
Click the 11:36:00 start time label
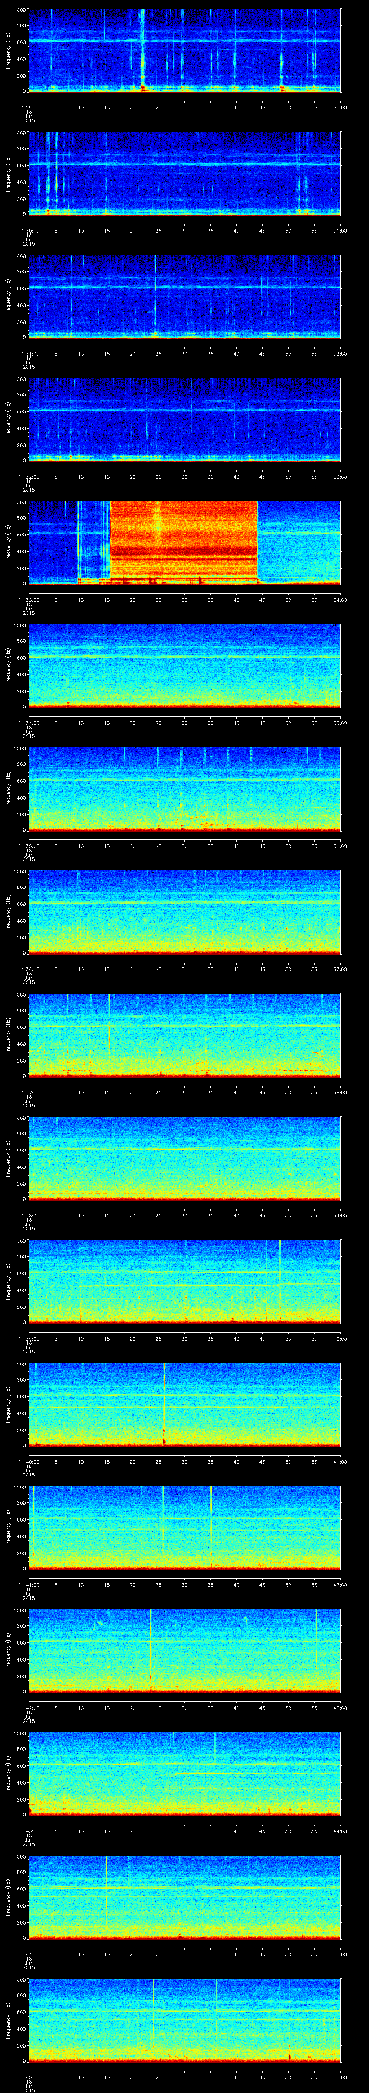(x=28, y=969)
